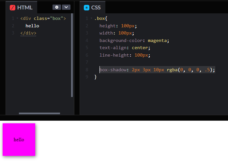Screen dimensions: 228x164
Task: Select the HTML editor tab
Action: click(22, 7)
